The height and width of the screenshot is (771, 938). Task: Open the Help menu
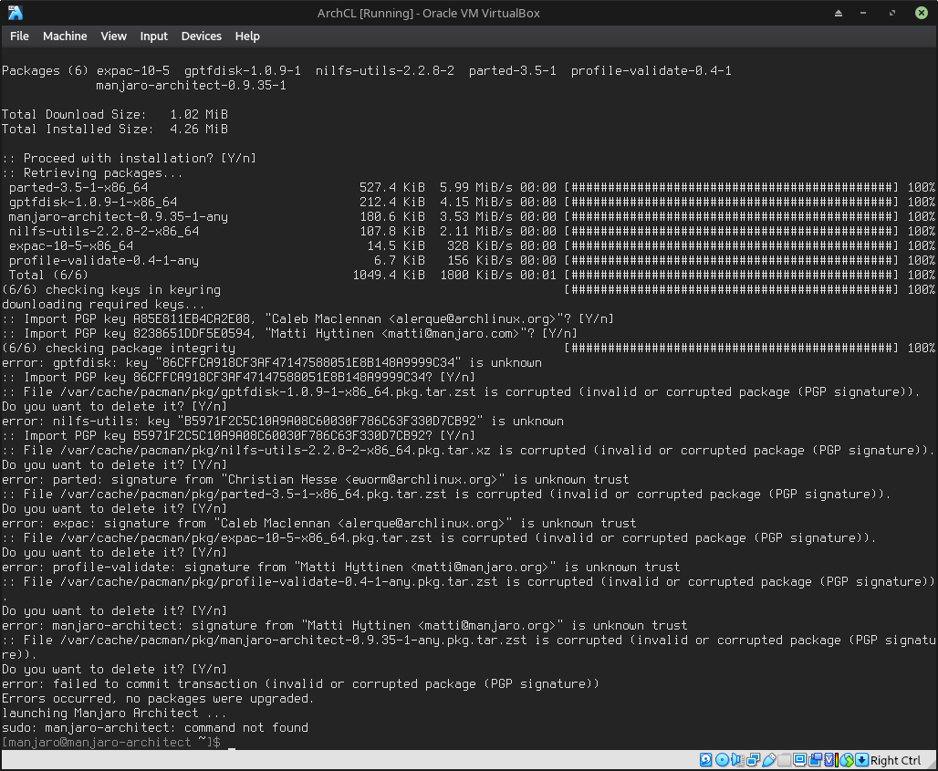(x=247, y=36)
